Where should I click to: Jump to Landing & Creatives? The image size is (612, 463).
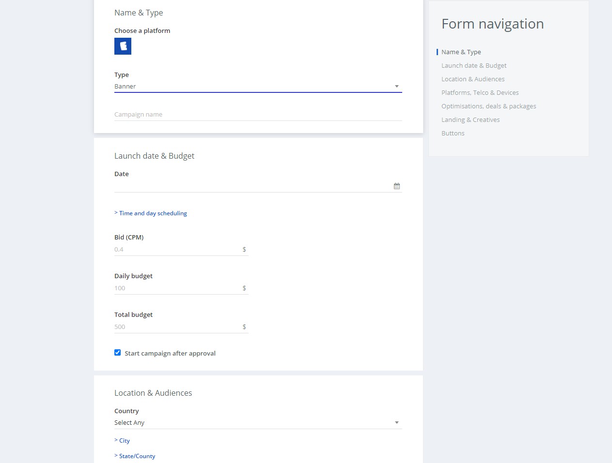click(471, 120)
